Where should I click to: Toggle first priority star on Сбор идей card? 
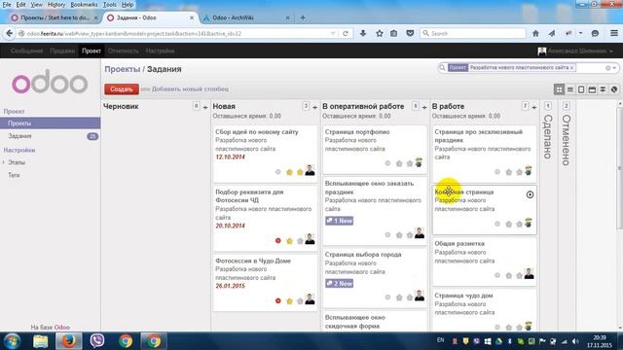click(289, 172)
